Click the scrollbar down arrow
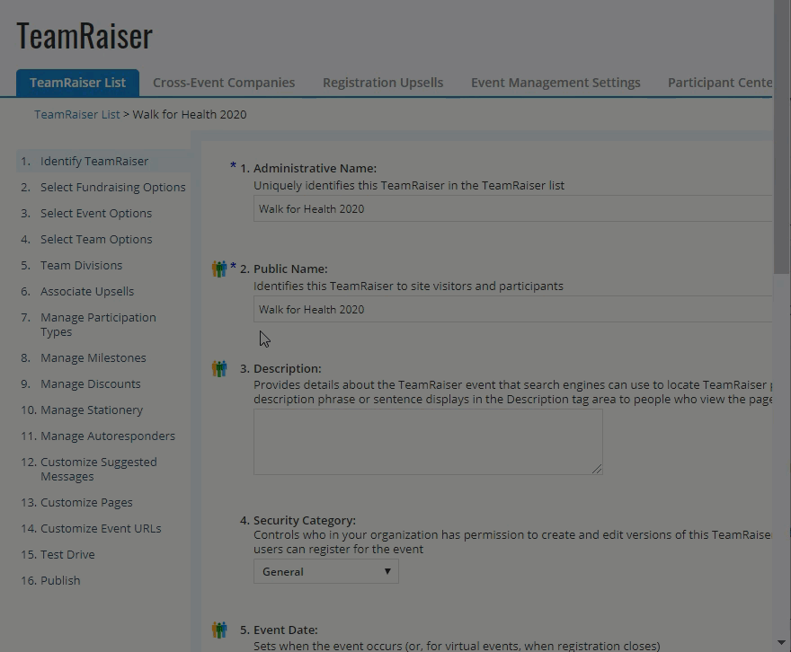This screenshot has width=791, height=652. (x=781, y=642)
